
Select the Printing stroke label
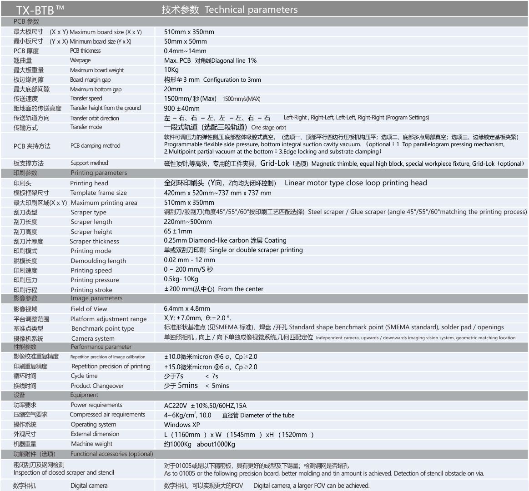coord(91,290)
